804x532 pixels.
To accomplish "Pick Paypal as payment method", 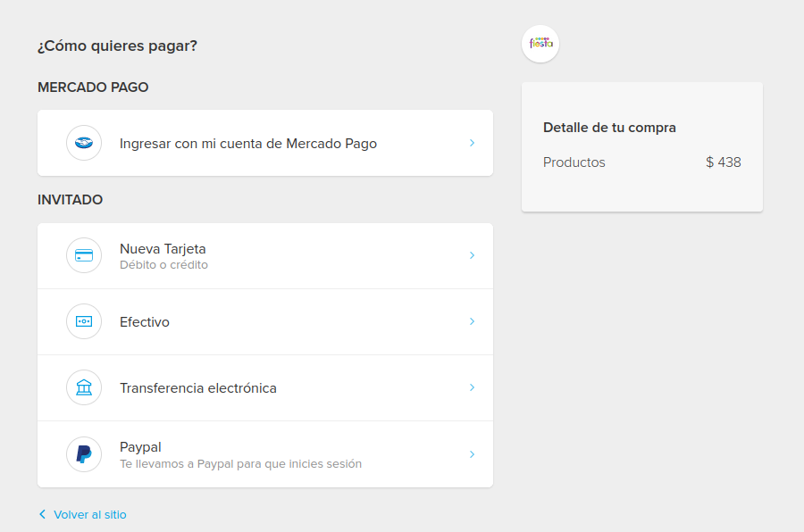I will click(265, 454).
